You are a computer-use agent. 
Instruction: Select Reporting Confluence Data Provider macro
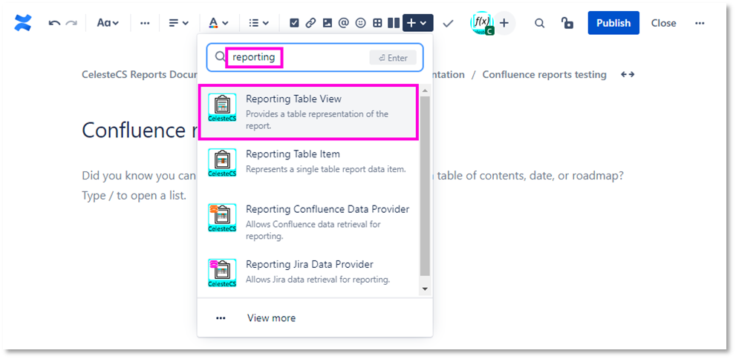coord(308,223)
